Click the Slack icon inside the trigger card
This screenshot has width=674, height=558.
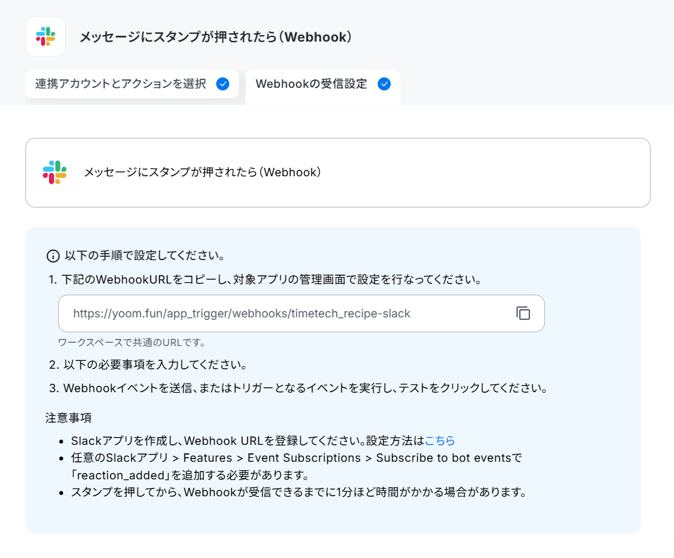(55, 172)
